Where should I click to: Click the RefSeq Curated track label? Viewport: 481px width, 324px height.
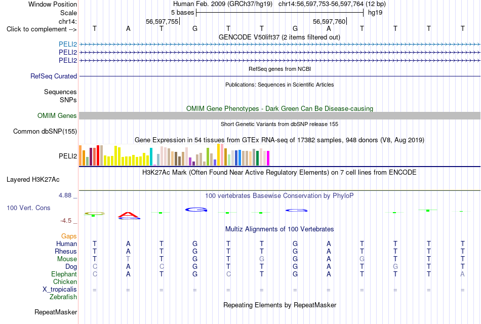pos(54,76)
